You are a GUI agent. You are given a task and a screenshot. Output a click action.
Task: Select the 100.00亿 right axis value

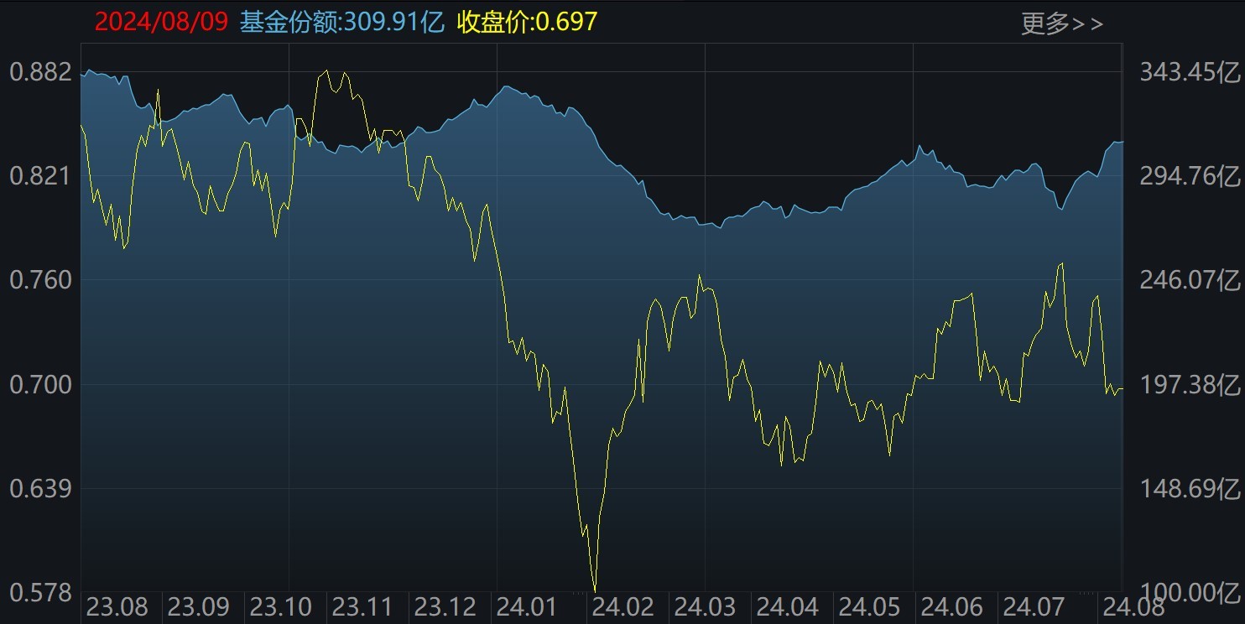click(x=1189, y=593)
